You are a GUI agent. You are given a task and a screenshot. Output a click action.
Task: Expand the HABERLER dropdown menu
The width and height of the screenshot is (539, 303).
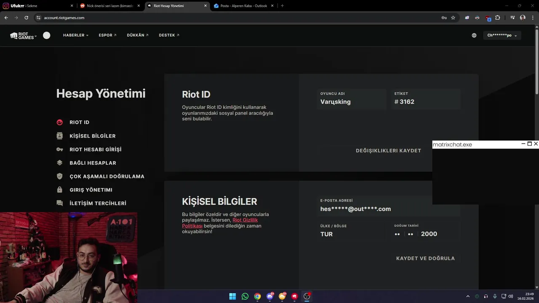(76, 35)
